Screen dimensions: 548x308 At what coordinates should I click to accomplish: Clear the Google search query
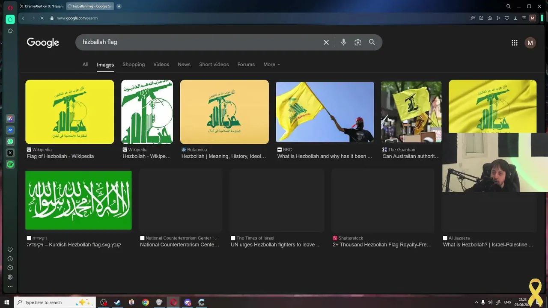click(326, 42)
